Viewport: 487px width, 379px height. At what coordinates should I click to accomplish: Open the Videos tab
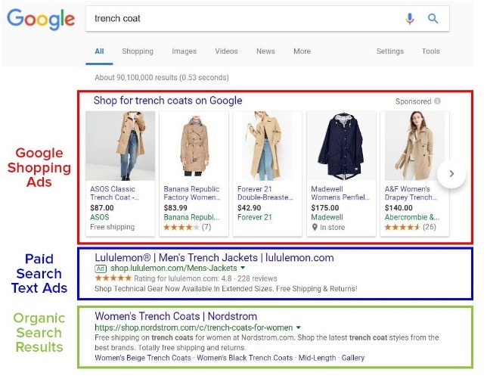(226, 51)
